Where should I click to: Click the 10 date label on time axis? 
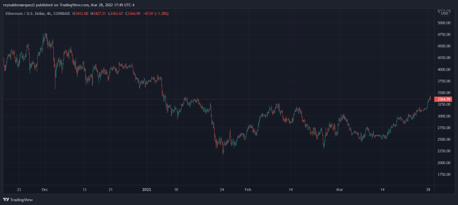[x=176, y=190]
